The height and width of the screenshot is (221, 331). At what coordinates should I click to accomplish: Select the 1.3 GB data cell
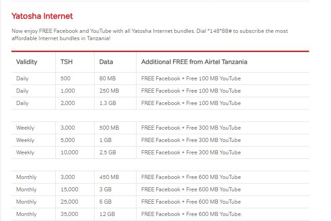point(108,103)
